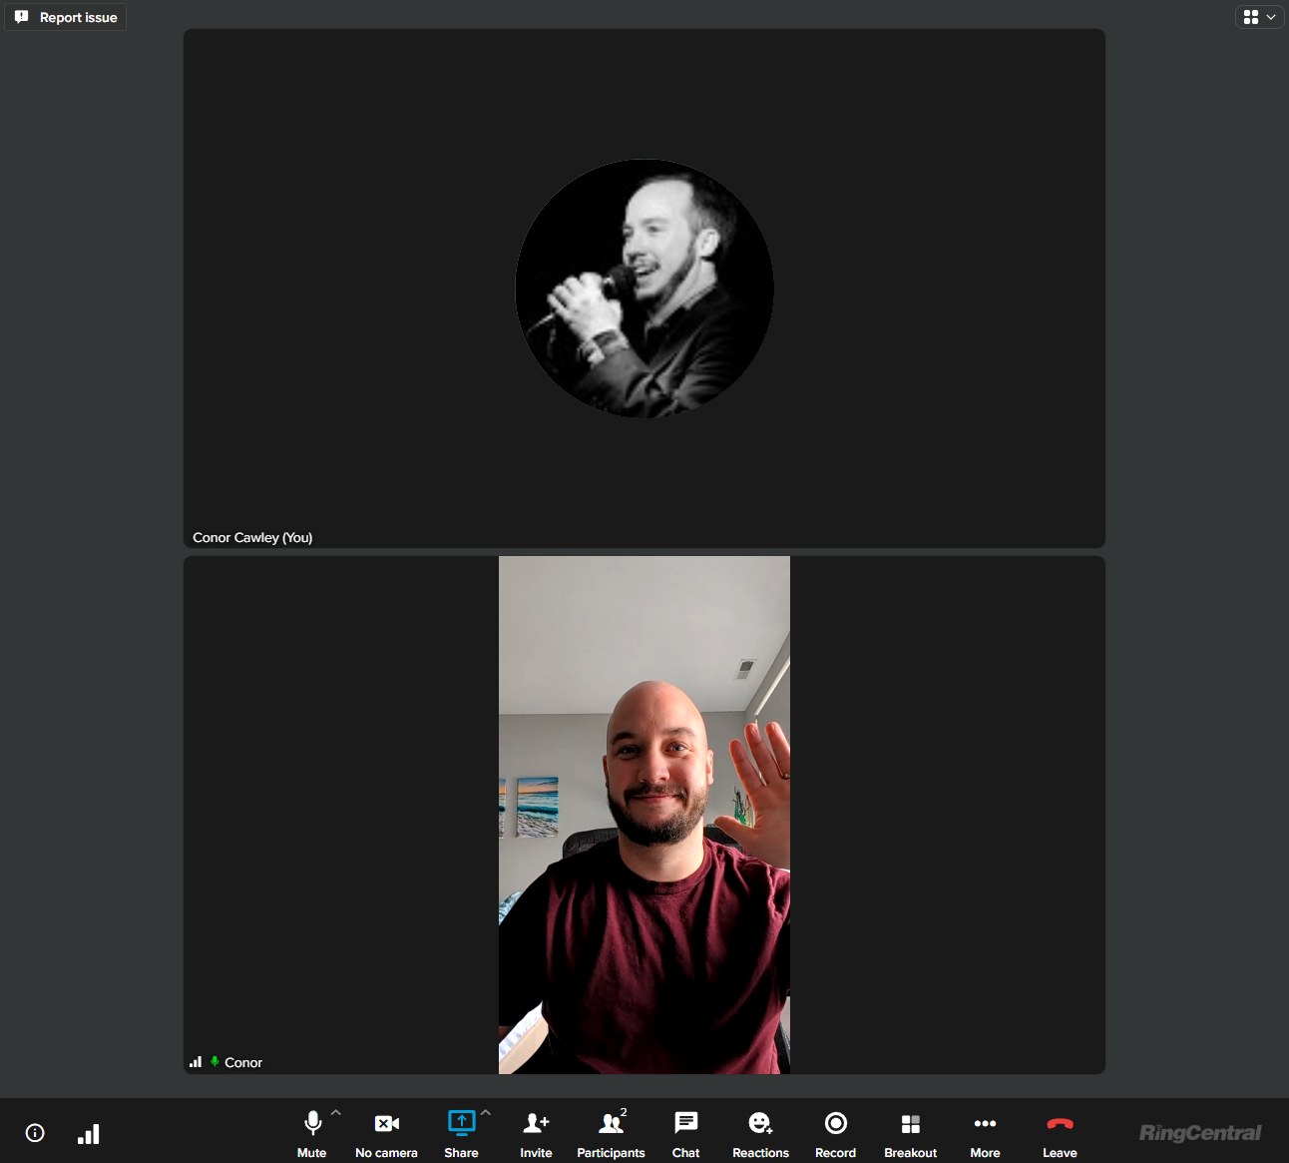Select Conor Cawley's profile picture tile
This screenshot has width=1289, height=1163.
tap(644, 289)
